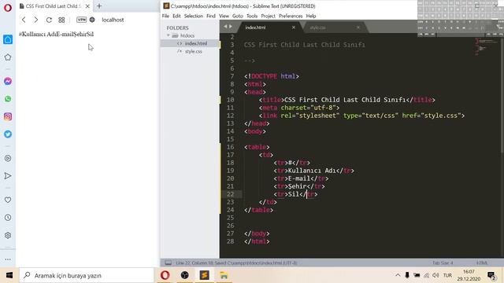Image resolution: width=504 pixels, height=283 pixels.
Task: Reload the localhost page
Action: pyautogui.click(x=49, y=20)
